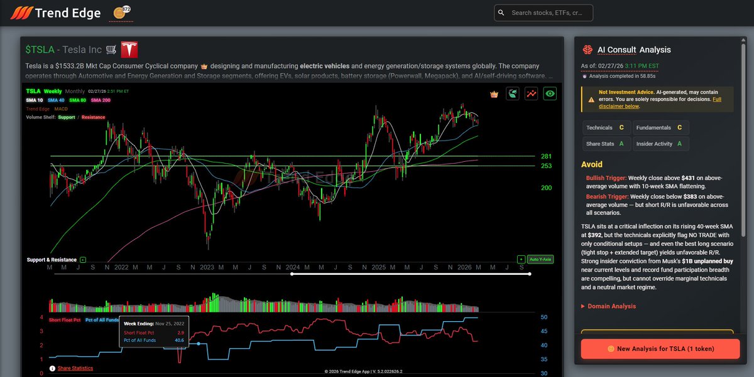Select the Share Stats A grade badge

606,144
